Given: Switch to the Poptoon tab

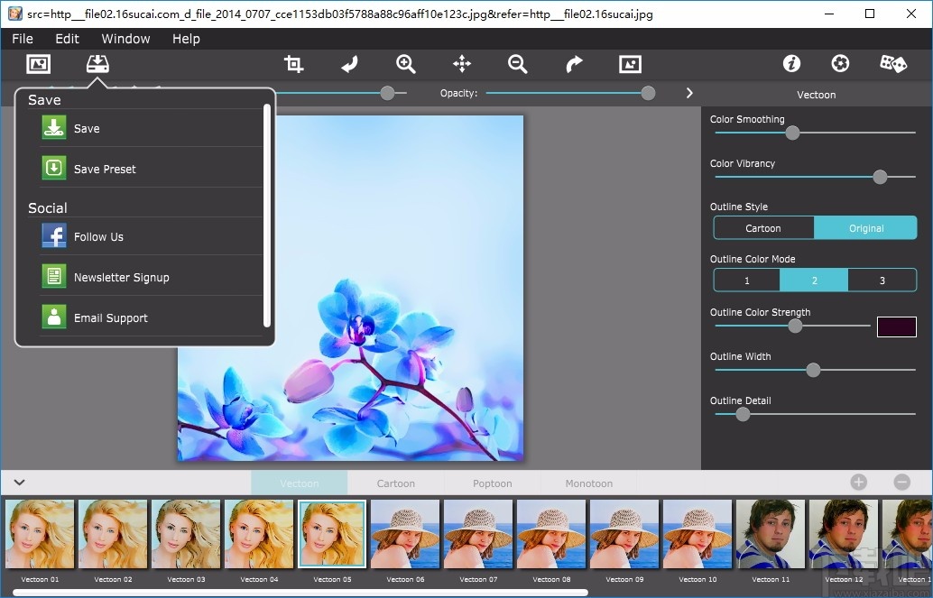Looking at the screenshot, I should (492, 483).
